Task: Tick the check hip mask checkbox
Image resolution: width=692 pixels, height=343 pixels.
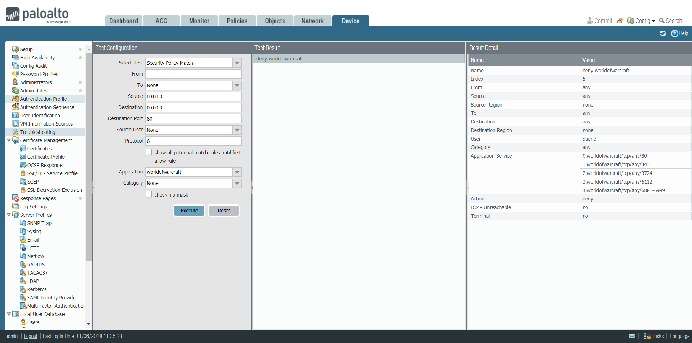Action: (x=149, y=194)
